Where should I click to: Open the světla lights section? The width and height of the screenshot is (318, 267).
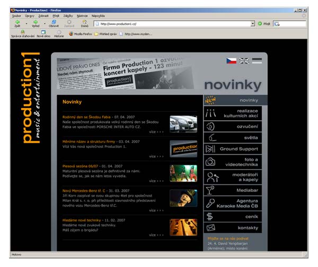point(233,138)
